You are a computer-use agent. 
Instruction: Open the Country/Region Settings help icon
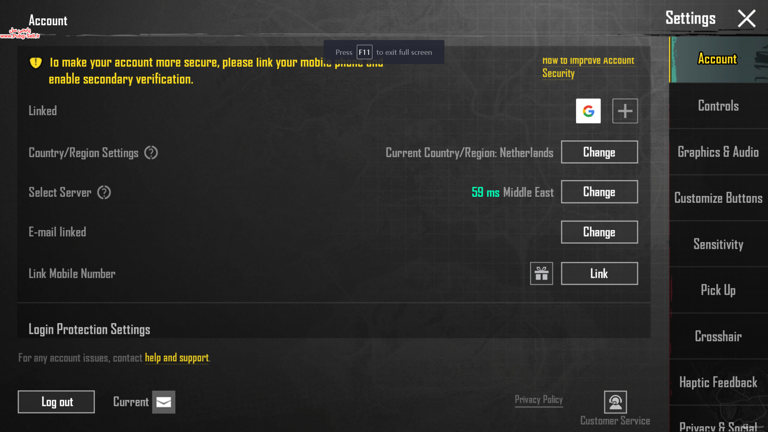click(x=151, y=152)
